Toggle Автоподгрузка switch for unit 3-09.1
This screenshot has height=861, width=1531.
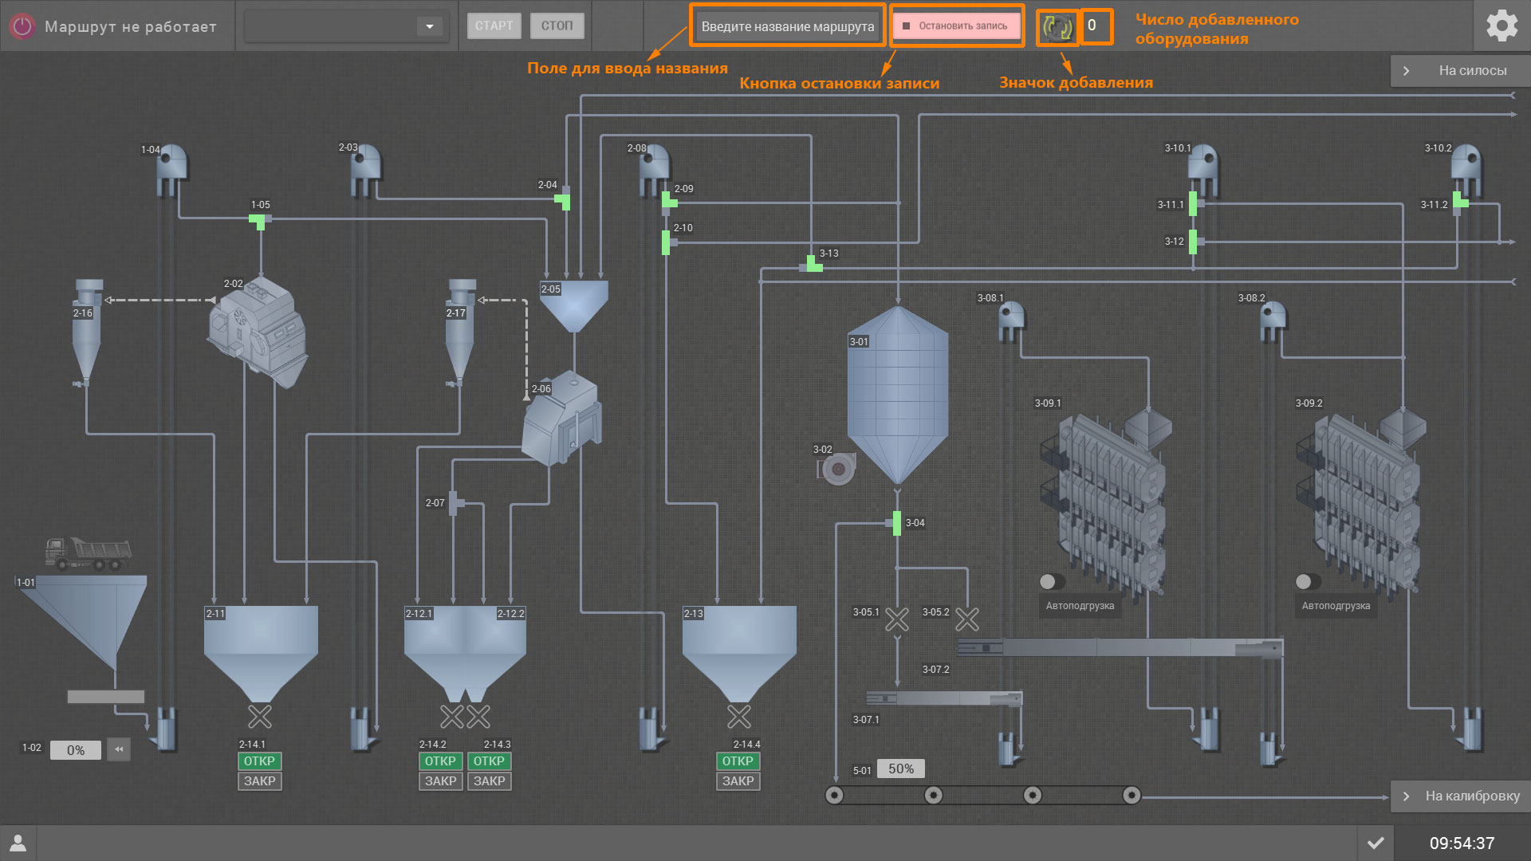(x=1052, y=581)
